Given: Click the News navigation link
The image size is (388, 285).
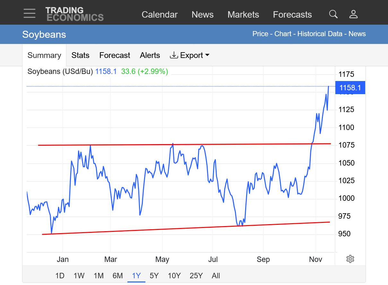Looking at the screenshot, I should click(203, 15).
